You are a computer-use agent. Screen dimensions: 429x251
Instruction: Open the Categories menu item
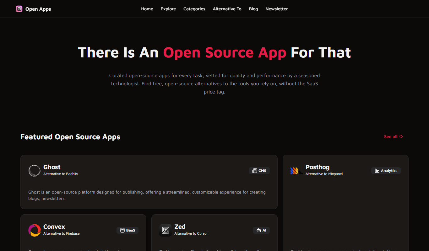coord(194,9)
